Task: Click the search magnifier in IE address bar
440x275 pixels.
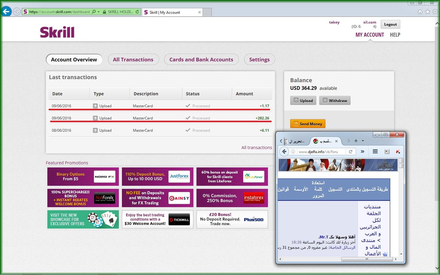Action: click(x=94, y=12)
